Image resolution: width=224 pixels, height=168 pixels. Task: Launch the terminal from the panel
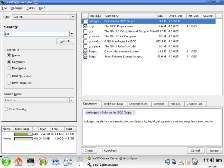coord(31,162)
